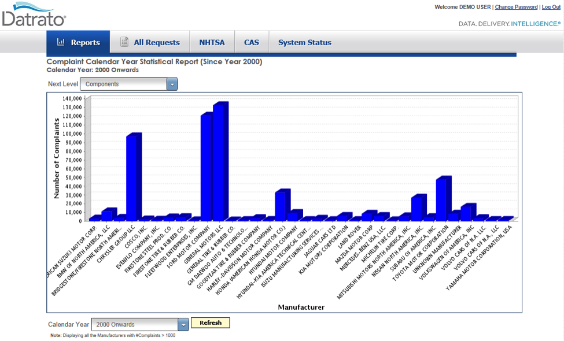This screenshot has height=341, width=564.
Task: Click the Unknown Manufacturer bar
Action: point(455,216)
